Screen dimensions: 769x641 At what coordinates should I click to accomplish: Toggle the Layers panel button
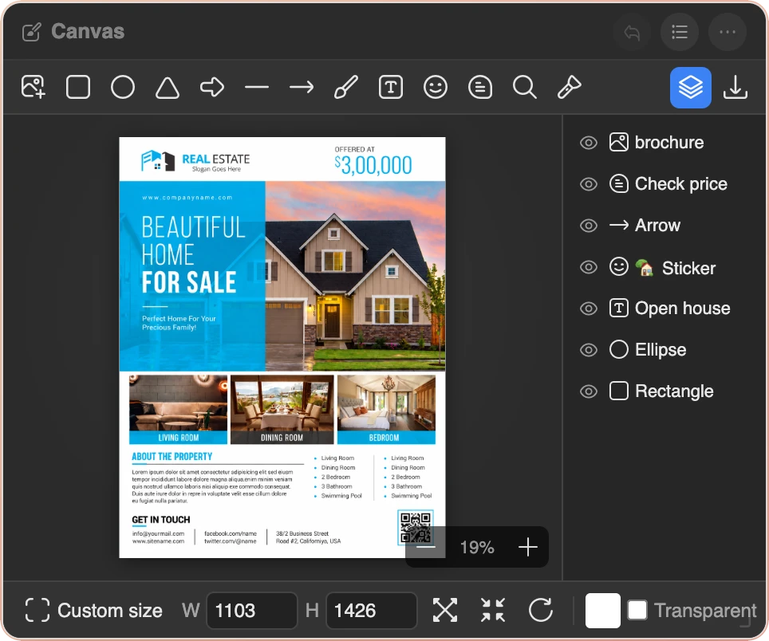pos(691,87)
